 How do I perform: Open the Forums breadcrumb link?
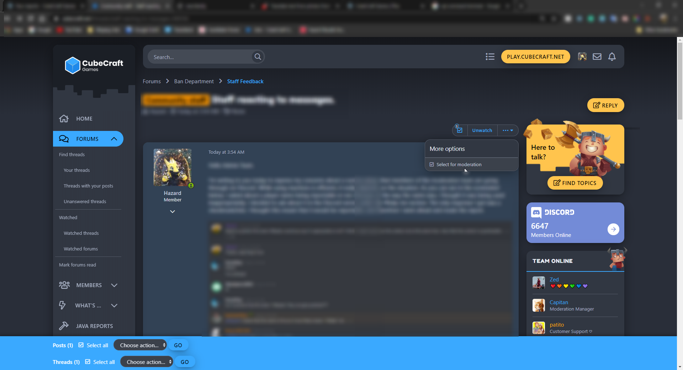pos(152,81)
